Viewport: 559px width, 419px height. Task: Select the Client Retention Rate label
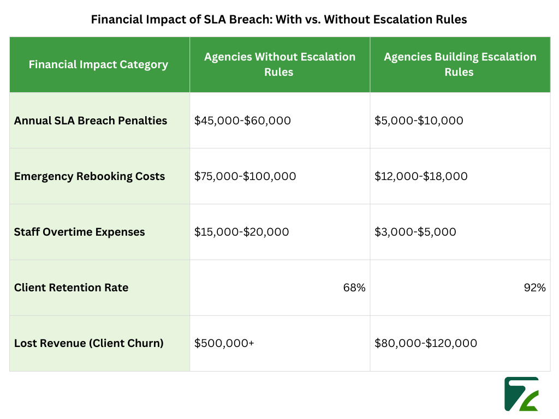pos(71,288)
